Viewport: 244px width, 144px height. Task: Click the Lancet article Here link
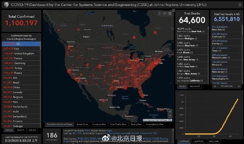click(x=87, y=131)
